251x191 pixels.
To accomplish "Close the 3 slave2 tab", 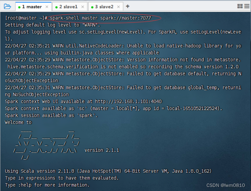I will tap(118, 7).
